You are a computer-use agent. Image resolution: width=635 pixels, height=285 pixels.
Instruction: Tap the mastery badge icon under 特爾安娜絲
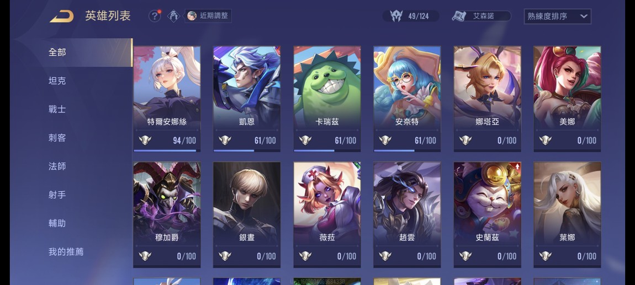point(145,140)
